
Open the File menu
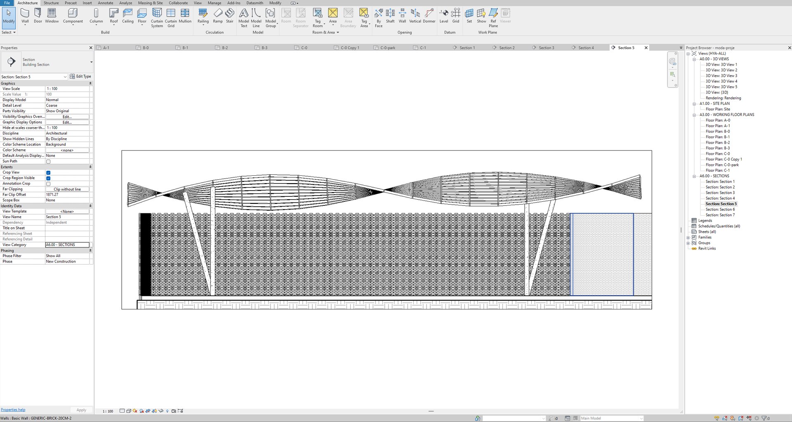coord(7,3)
